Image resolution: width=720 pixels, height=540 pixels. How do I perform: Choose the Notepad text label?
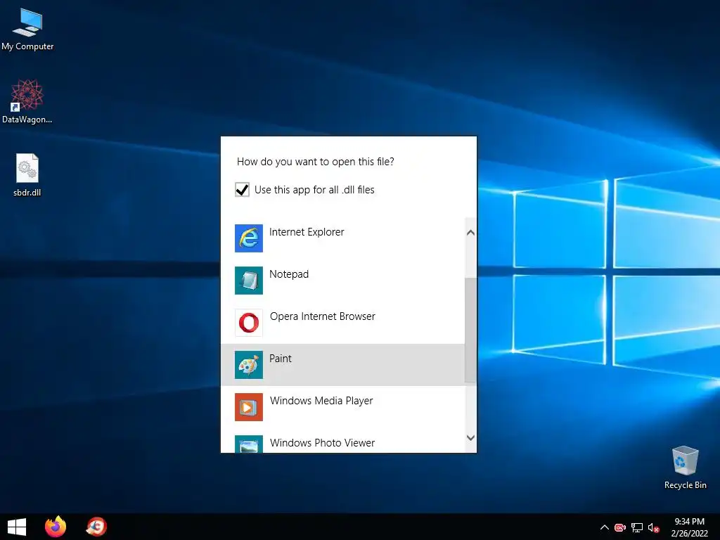coord(289,274)
